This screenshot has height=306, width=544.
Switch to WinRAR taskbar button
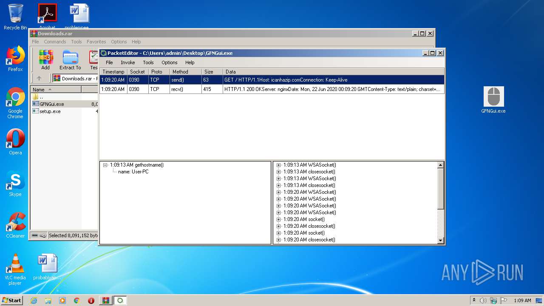(x=105, y=300)
